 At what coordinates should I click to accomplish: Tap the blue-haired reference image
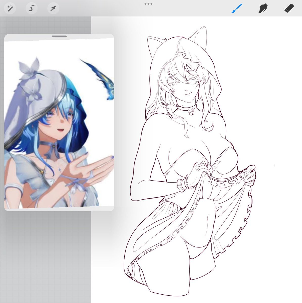tap(59, 124)
